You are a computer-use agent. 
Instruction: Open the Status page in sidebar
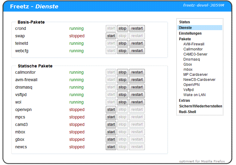coord(184,22)
